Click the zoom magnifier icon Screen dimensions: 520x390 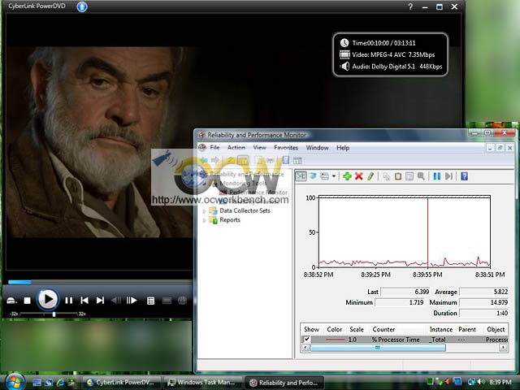(x=421, y=176)
